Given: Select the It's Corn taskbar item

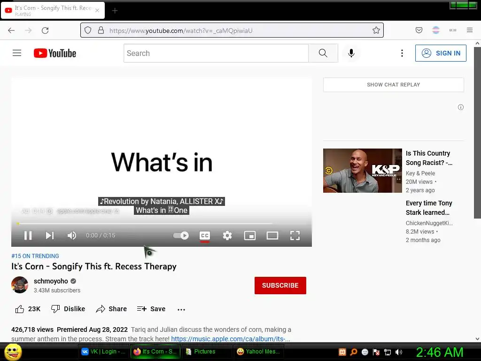Looking at the screenshot, I should click(155, 352).
